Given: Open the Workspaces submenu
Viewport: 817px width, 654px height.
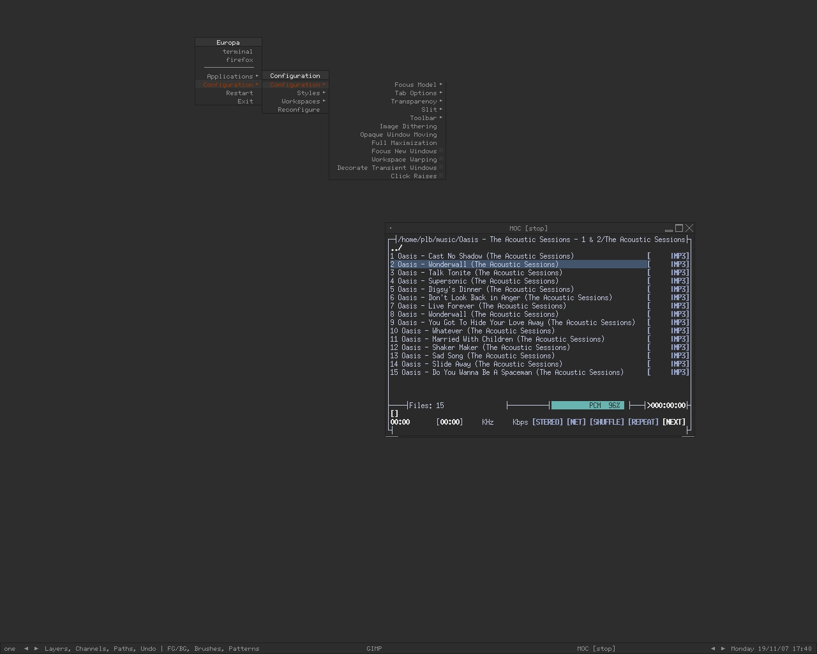Looking at the screenshot, I should coord(296,102).
